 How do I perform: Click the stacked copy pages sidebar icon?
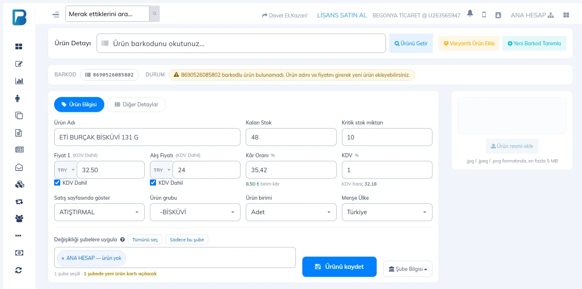tap(19, 115)
